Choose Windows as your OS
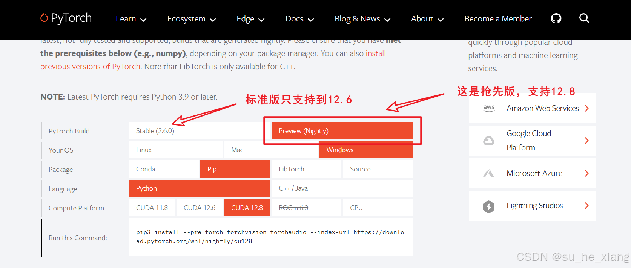Viewport: 631px width, 268px height. (366, 150)
